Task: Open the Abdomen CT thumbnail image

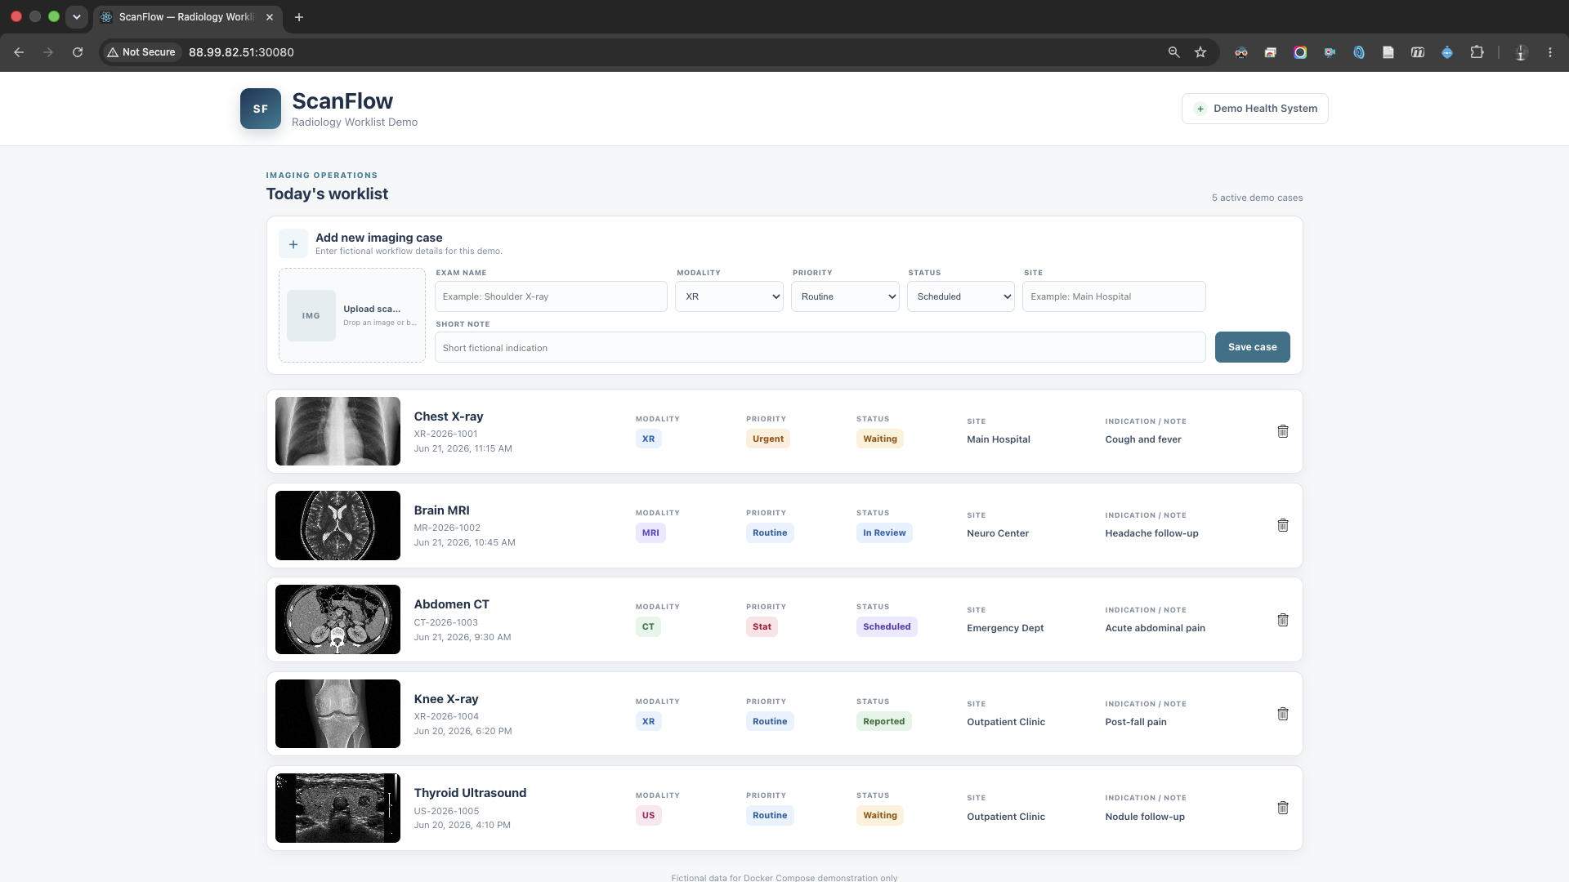Action: point(337,619)
